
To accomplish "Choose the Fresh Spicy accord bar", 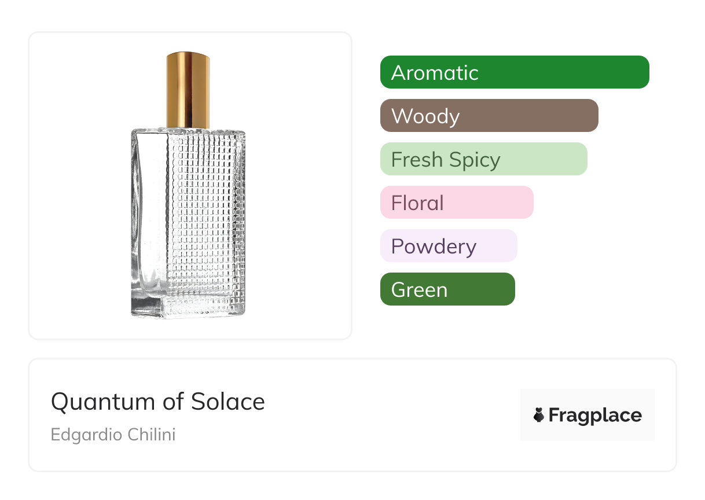I will 483,159.
